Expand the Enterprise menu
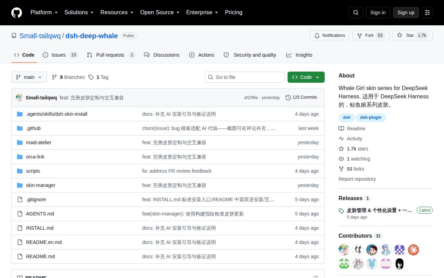444x278 pixels. [x=202, y=13]
